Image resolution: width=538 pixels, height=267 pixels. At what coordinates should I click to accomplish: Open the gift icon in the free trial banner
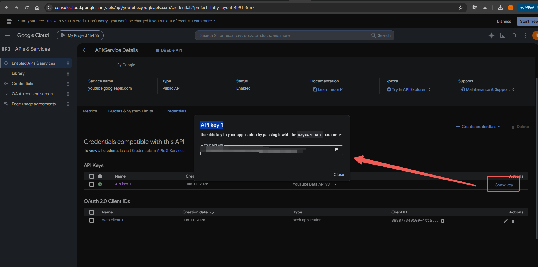[9, 21]
